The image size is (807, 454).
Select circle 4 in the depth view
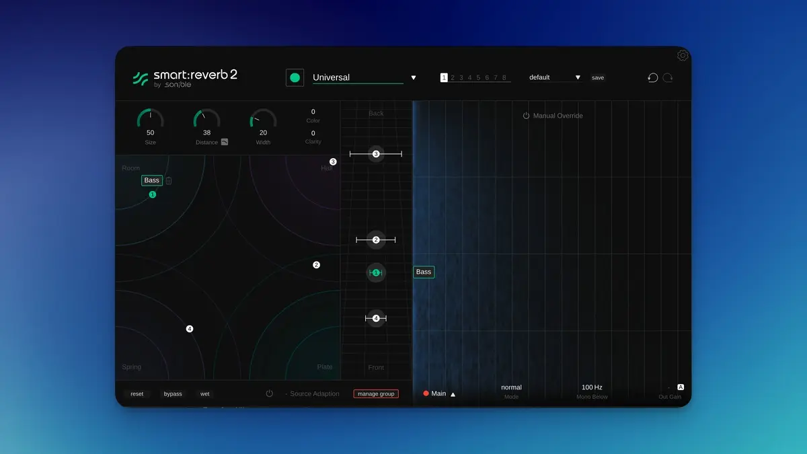(376, 318)
